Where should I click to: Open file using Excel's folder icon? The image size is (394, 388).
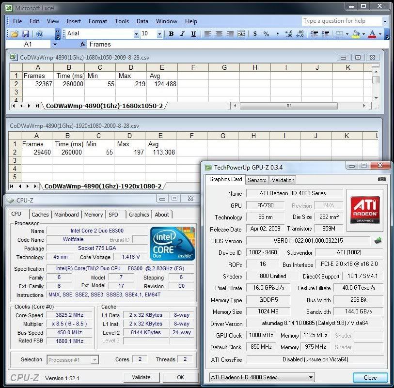point(15,33)
